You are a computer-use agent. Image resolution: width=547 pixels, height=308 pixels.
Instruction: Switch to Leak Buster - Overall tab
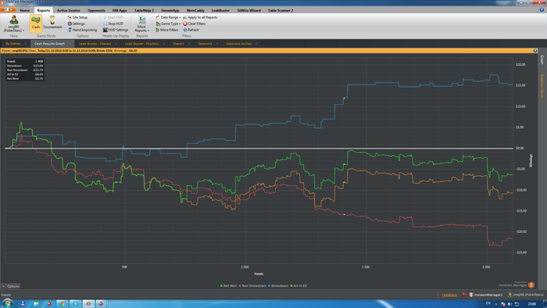point(95,44)
